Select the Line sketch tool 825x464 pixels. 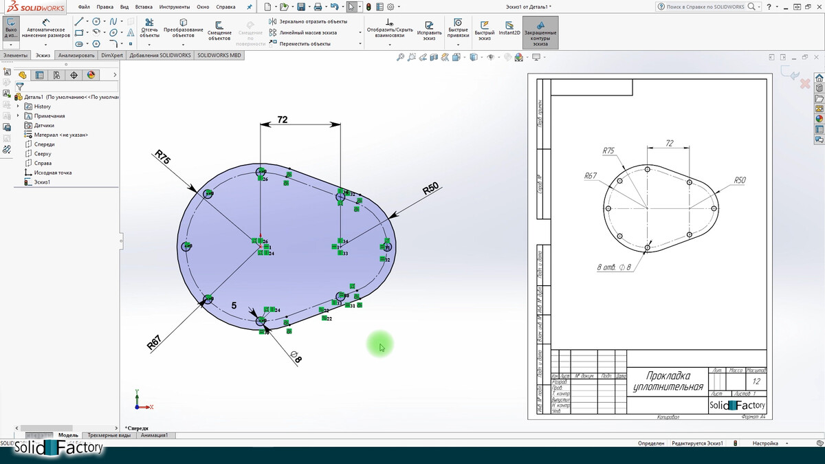[79, 21]
